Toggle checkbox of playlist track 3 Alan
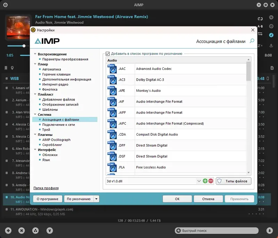The width and height of the screenshot is (278, 238). pos(7,112)
